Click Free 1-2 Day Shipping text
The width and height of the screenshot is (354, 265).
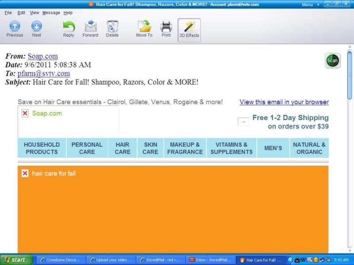pyautogui.click(x=290, y=117)
